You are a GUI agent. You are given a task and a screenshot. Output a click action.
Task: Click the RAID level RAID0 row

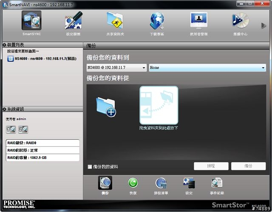pyautogui.click(x=42, y=143)
